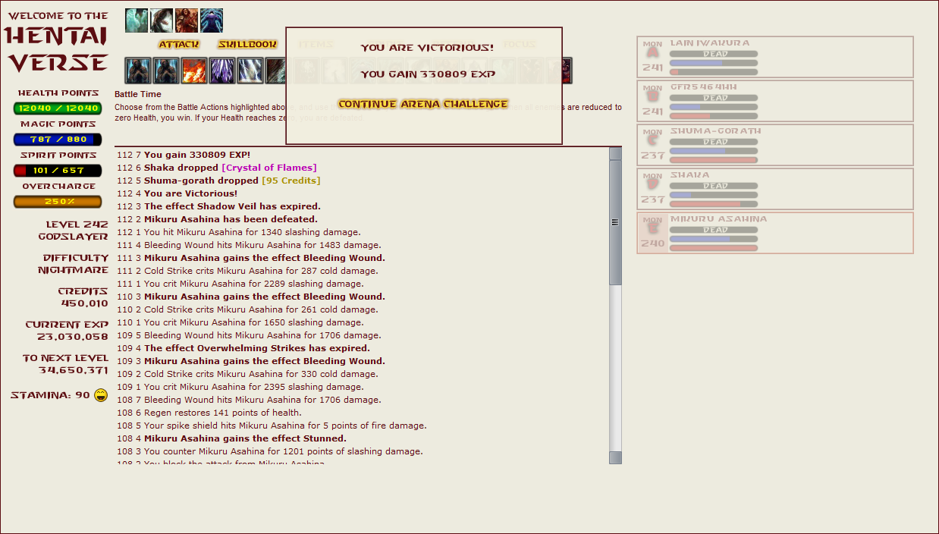Click the red Spirit Points bar
The height and width of the screenshot is (534, 939).
click(58, 171)
